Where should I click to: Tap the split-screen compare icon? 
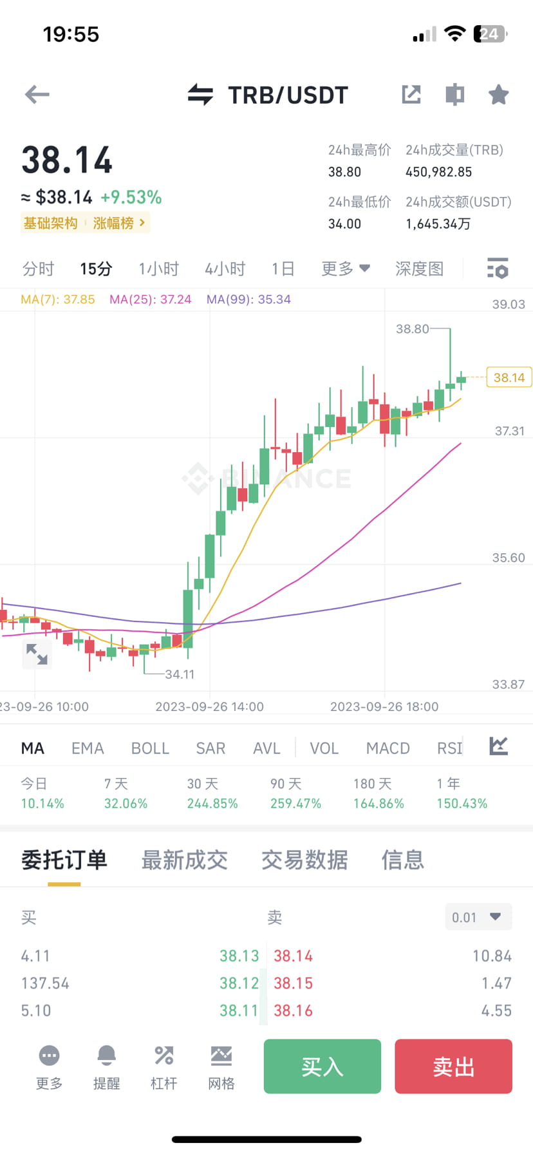455,95
